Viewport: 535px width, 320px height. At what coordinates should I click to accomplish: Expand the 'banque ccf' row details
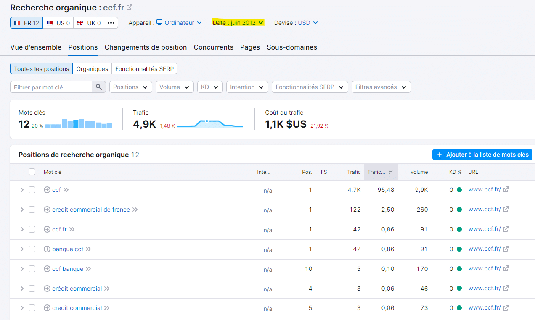pyautogui.click(x=22, y=249)
